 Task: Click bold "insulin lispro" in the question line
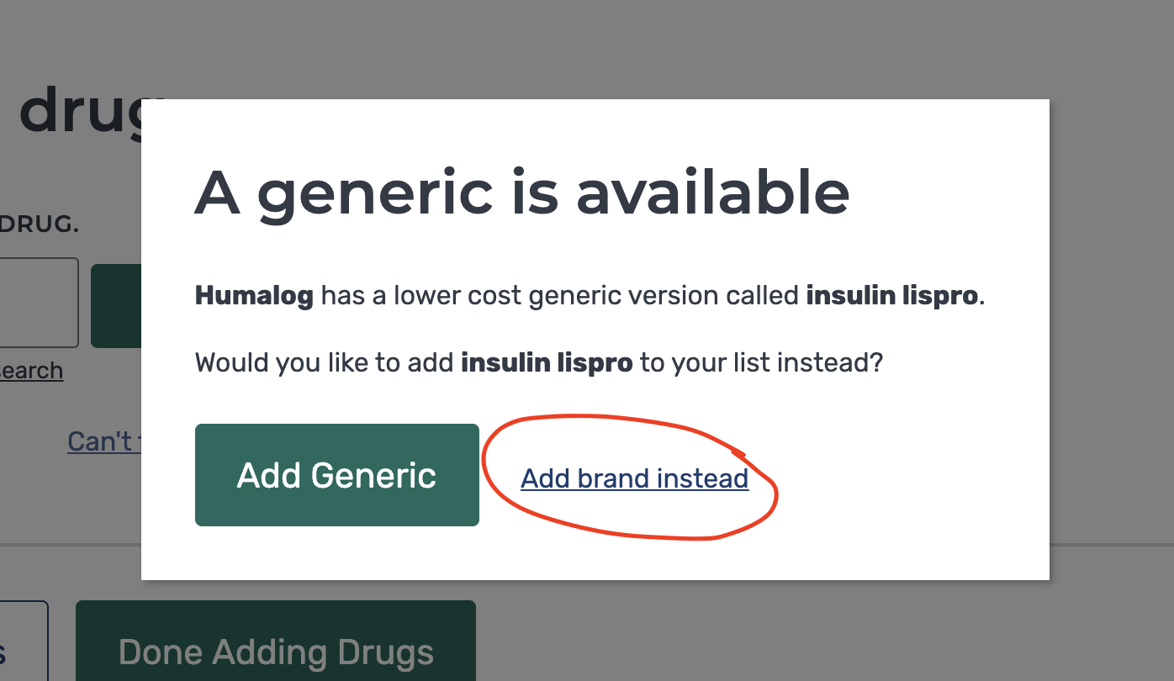[x=547, y=363]
